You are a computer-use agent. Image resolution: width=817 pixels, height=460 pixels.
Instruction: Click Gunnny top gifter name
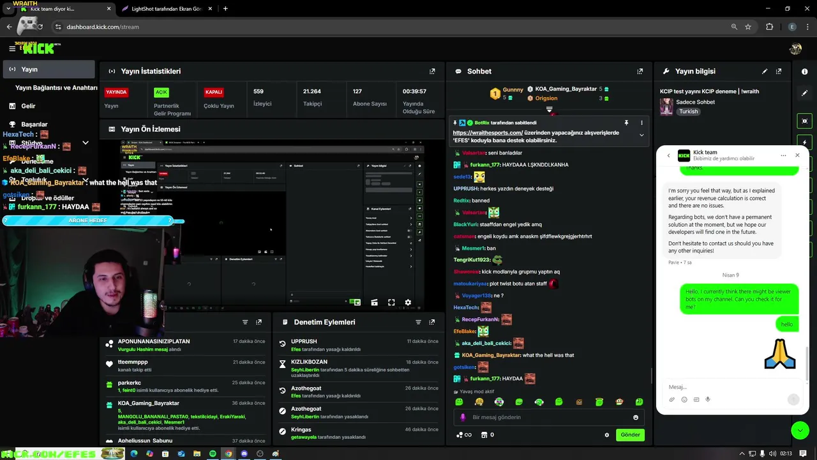point(513,89)
